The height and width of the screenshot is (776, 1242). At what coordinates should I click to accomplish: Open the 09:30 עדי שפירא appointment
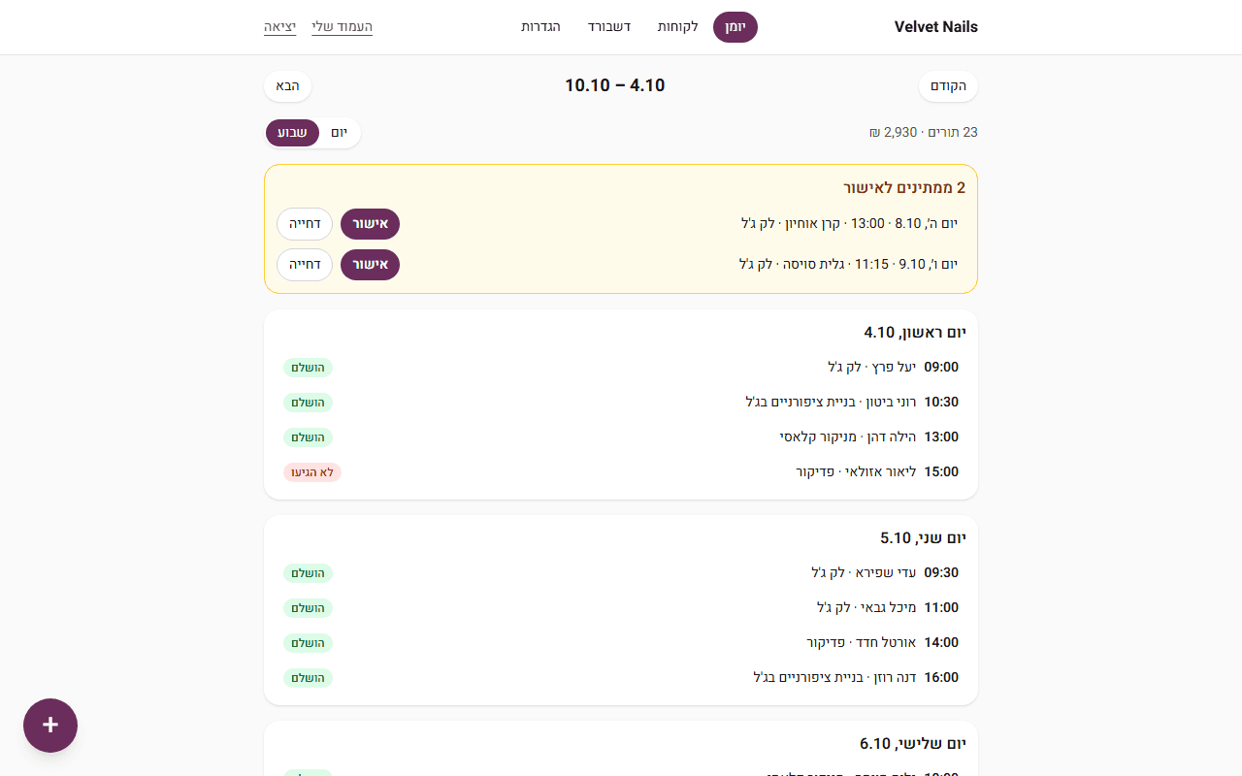pyautogui.click(x=621, y=573)
